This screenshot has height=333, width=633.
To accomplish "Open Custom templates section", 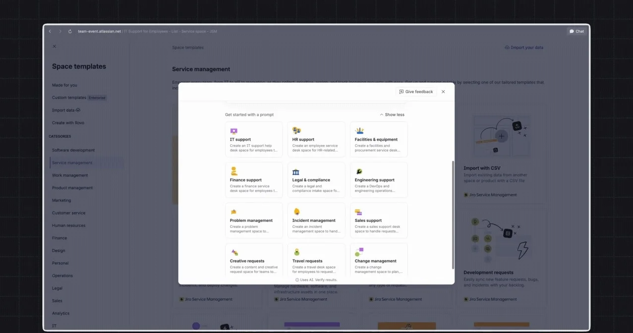I will pos(69,98).
